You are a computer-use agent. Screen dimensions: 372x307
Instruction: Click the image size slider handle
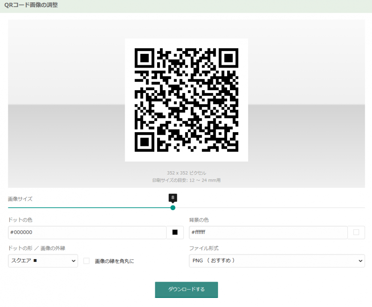click(173, 207)
